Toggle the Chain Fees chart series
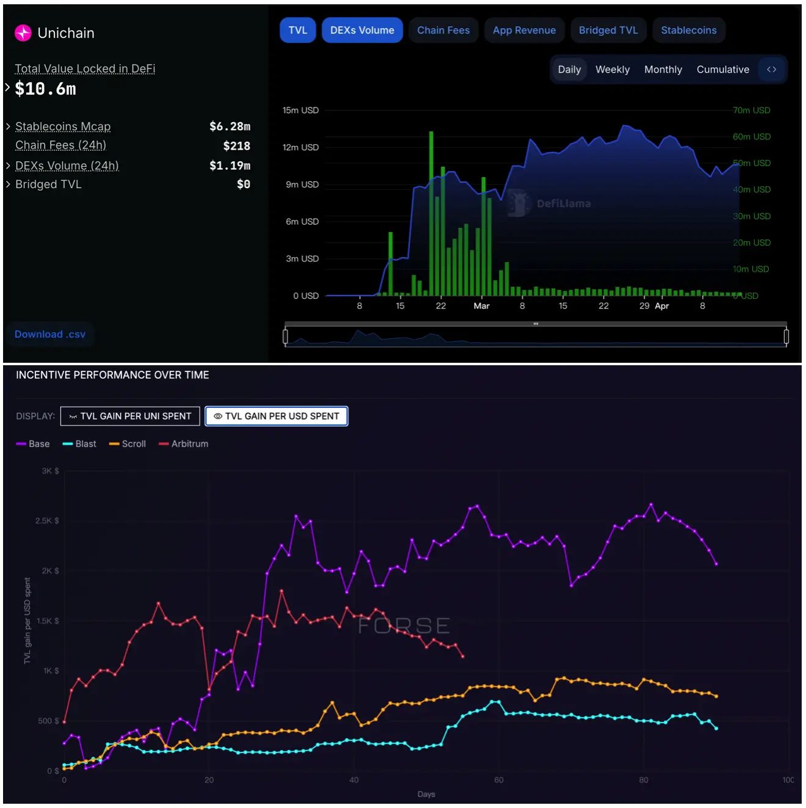 tap(443, 31)
